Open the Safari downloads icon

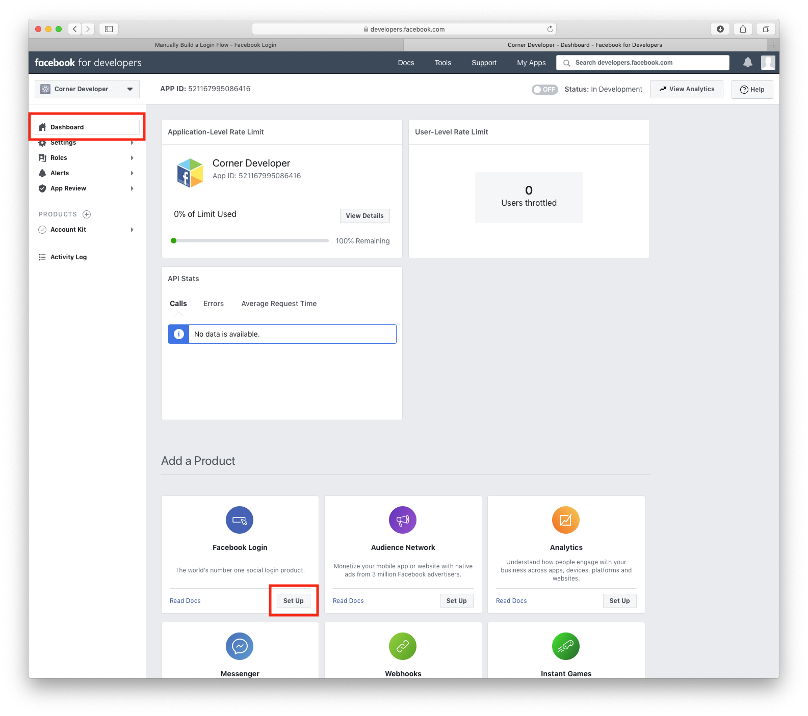[720, 29]
